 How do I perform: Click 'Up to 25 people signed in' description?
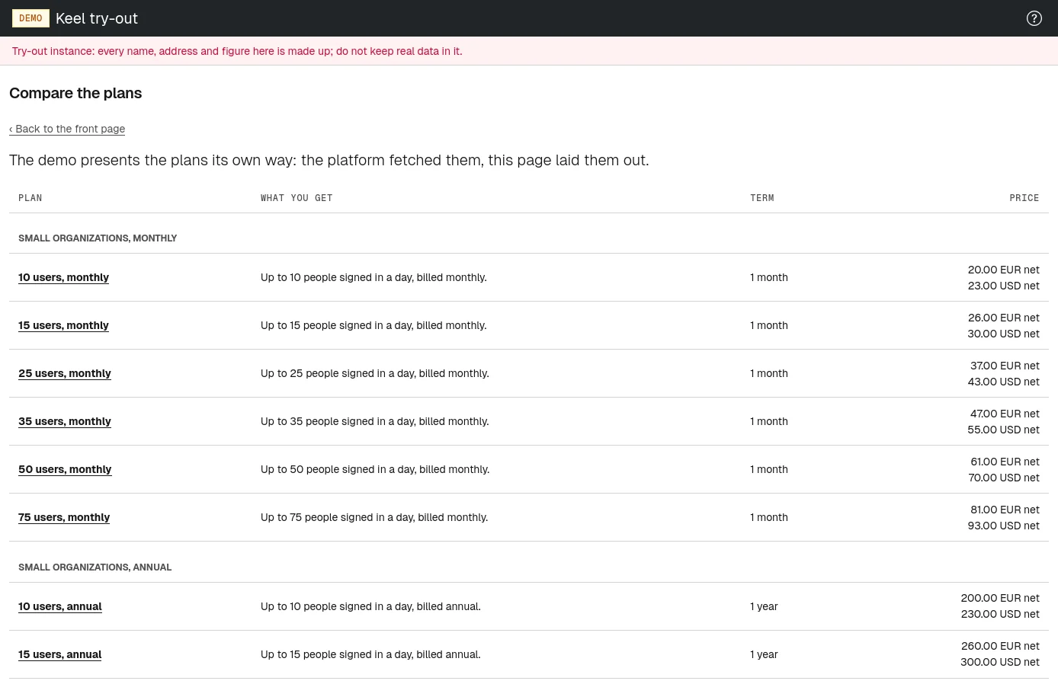tap(375, 373)
